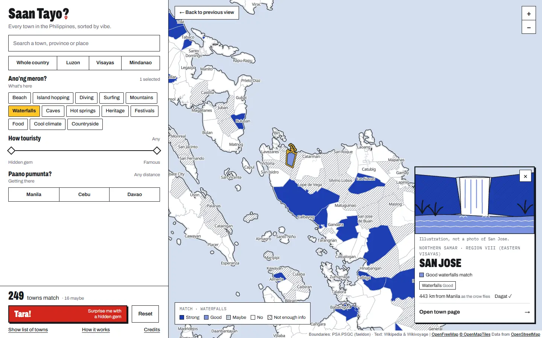
Task: Zoom out with the minus button
Action: (x=529, y=27)
